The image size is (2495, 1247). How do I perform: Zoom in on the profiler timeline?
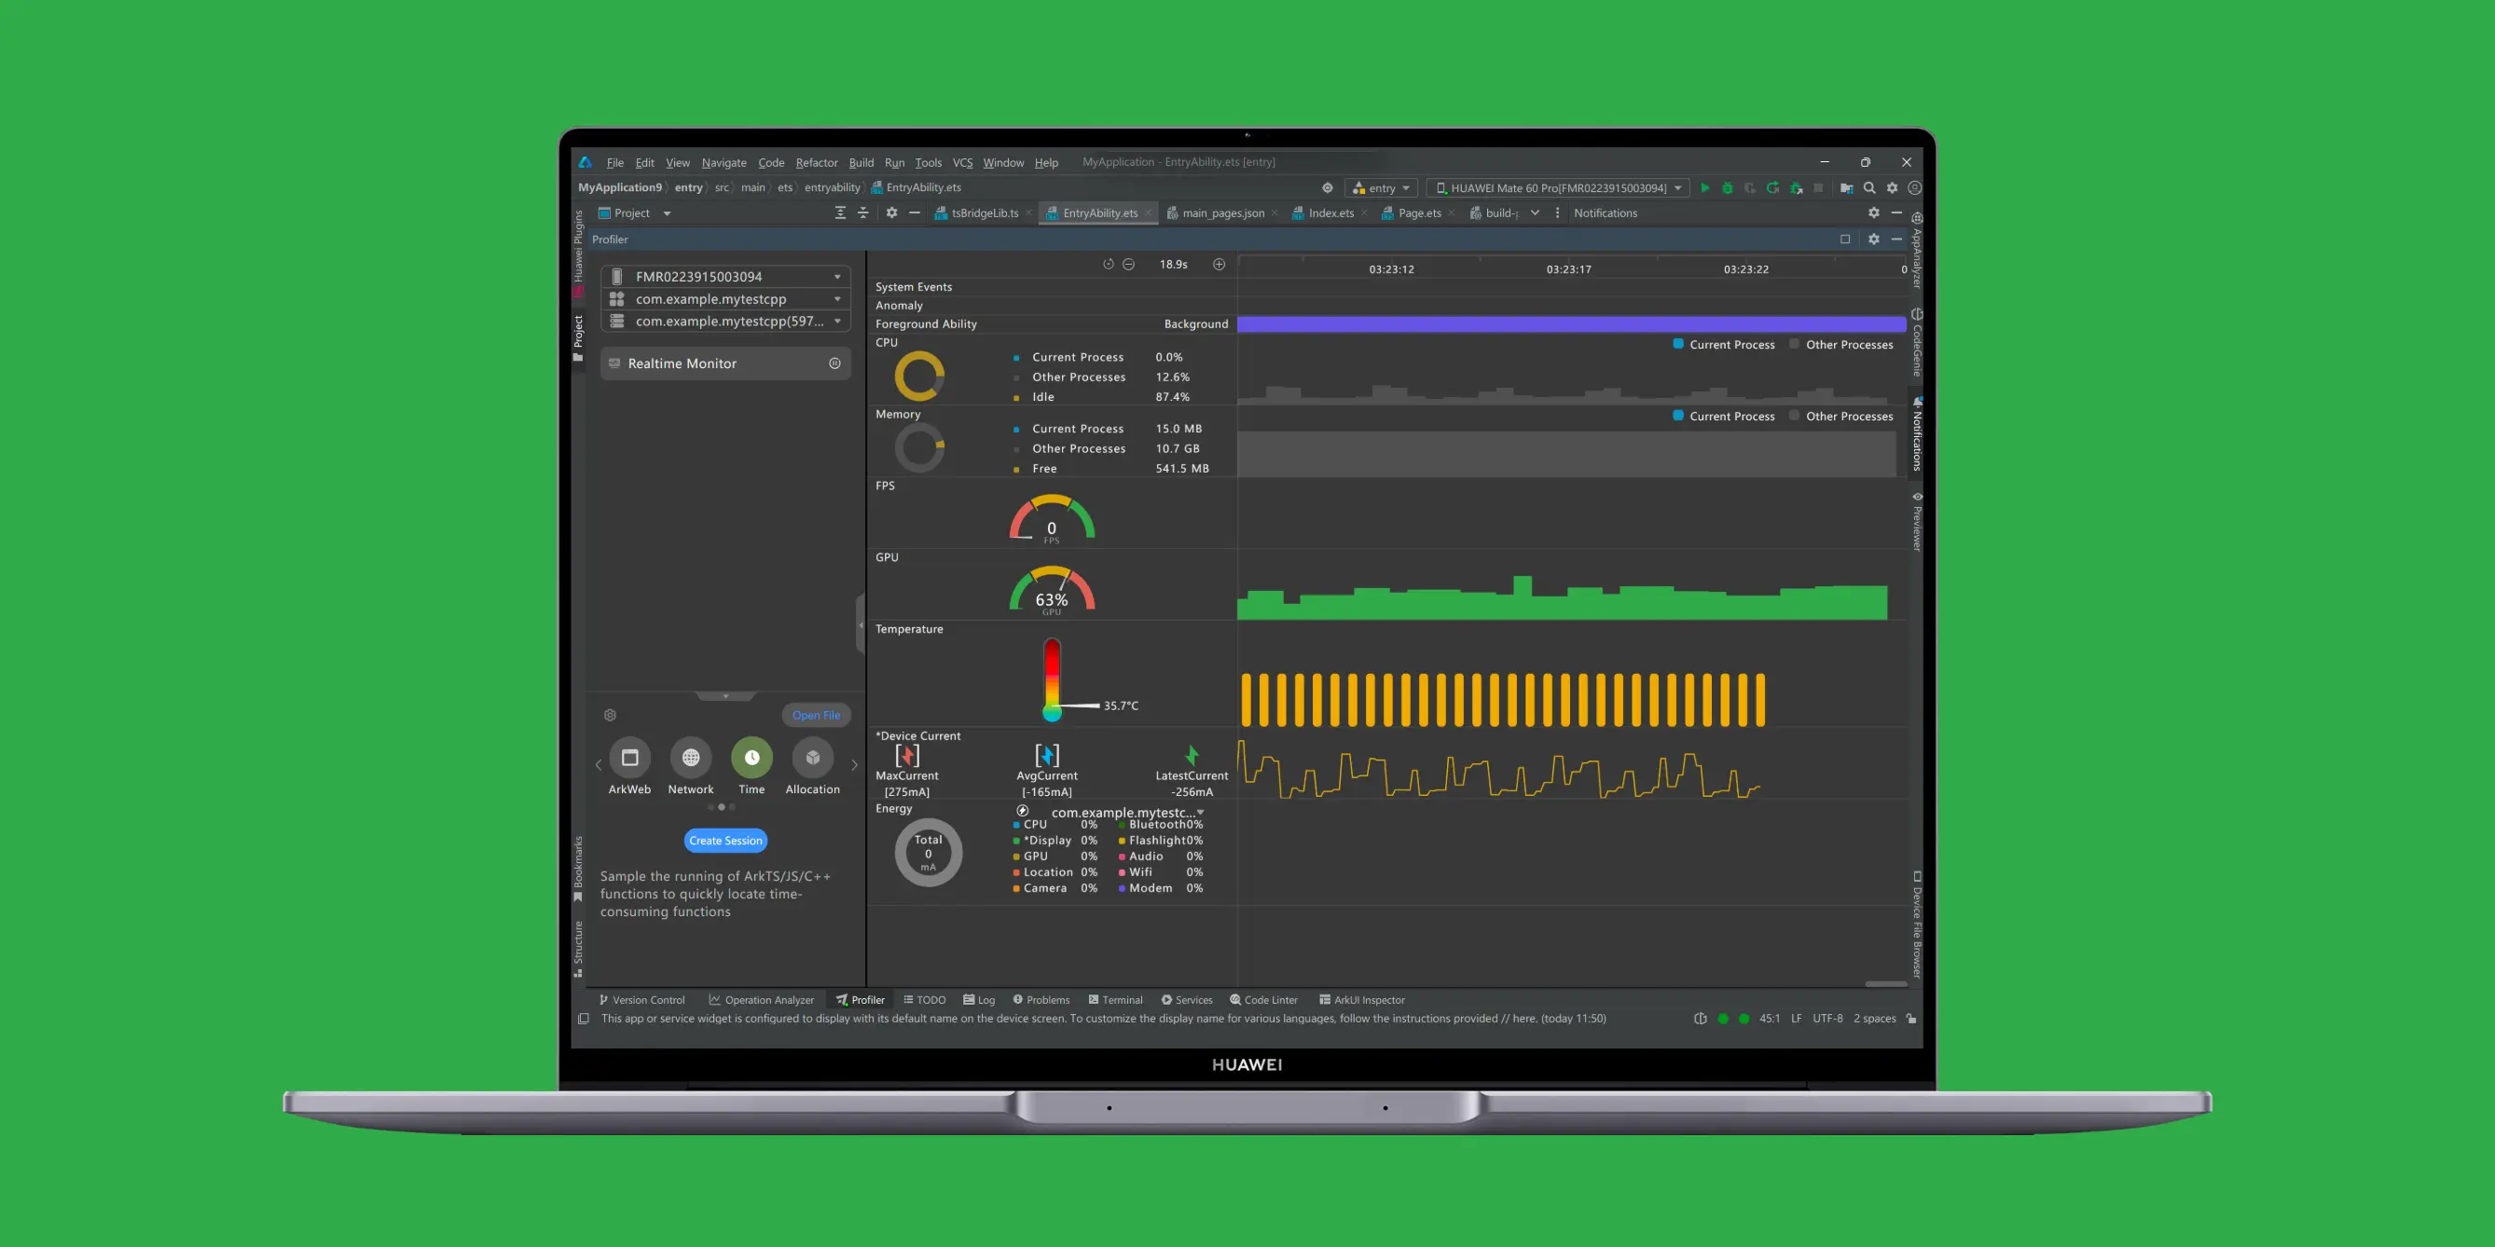1220,265
